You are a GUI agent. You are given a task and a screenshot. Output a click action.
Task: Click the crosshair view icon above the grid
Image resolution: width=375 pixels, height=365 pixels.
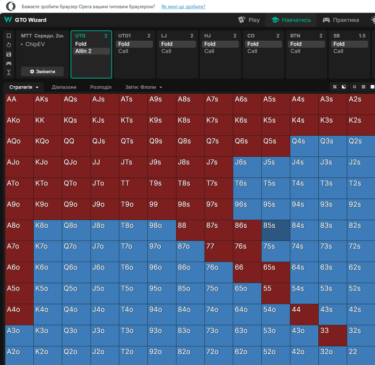pyautogui.click(x=355, y=87)
